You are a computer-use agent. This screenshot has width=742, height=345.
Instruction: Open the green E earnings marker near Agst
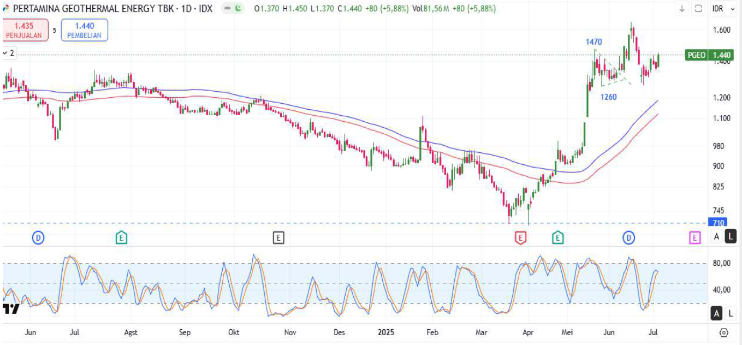121,237
